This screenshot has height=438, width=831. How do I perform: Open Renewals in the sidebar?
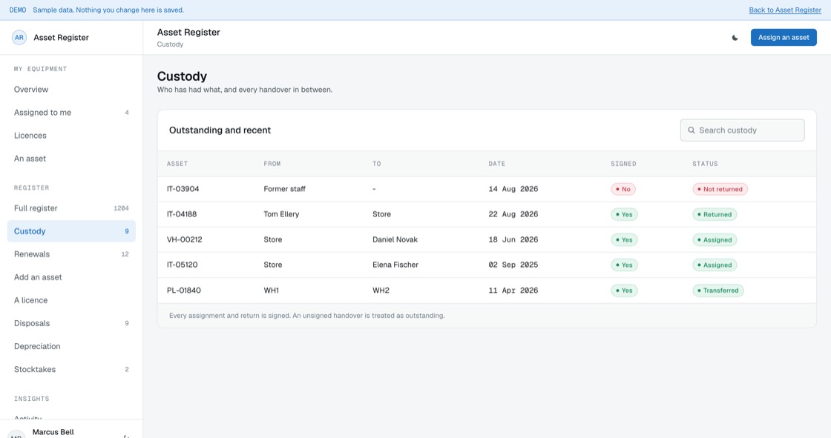click(71, 254)
